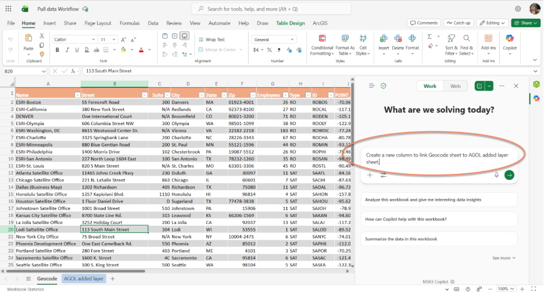Click the red font color swatch

[141, 50]
